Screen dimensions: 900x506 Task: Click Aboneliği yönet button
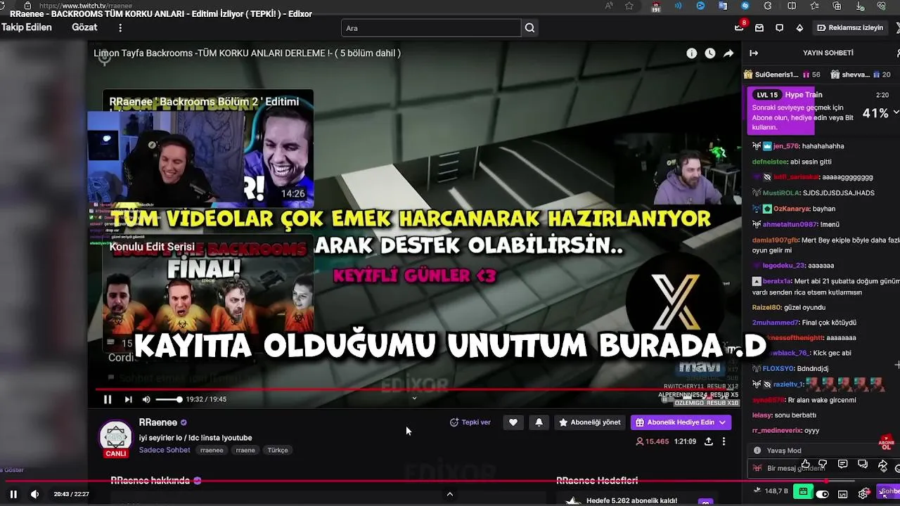tap(589, 422)
